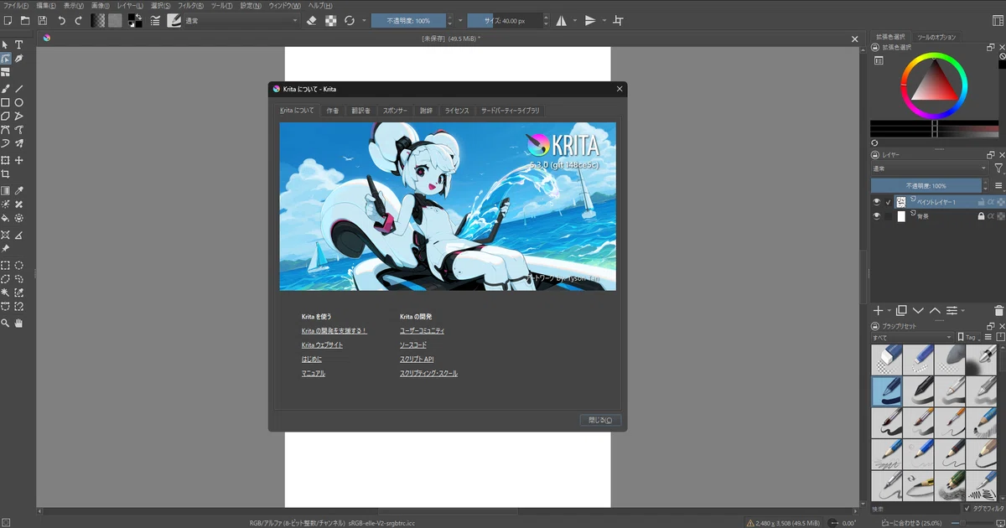Open the ユーザーコミュニティ link
Viewport: 1006px width, 528px height.
point(423,330)
